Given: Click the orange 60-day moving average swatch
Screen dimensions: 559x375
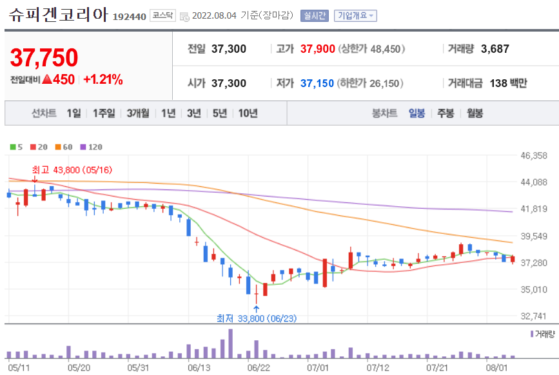Looking at the screenshot, I should 58,147.
